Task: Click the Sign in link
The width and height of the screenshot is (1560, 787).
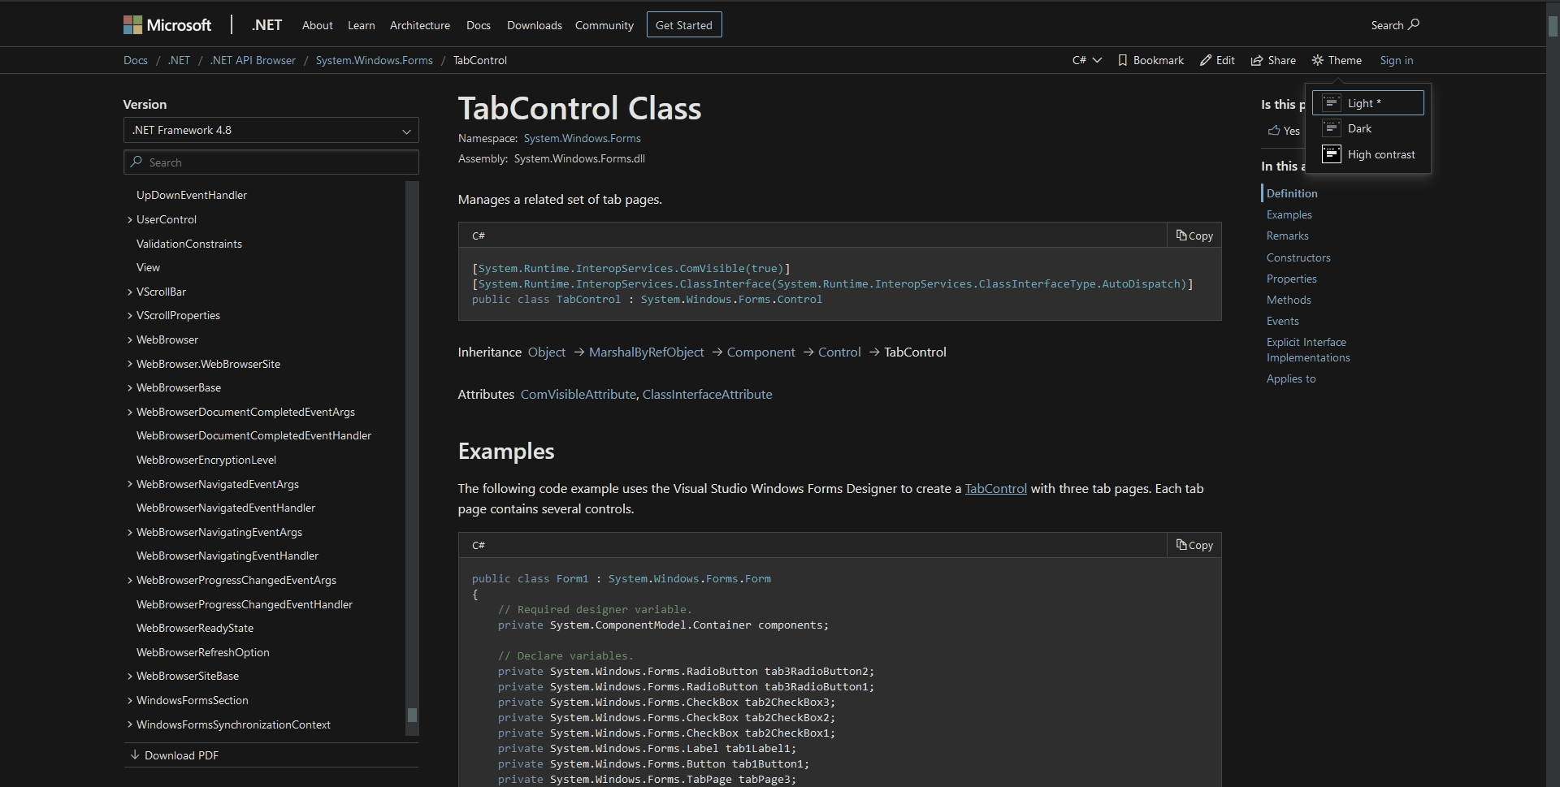Action: [1397, 60]
